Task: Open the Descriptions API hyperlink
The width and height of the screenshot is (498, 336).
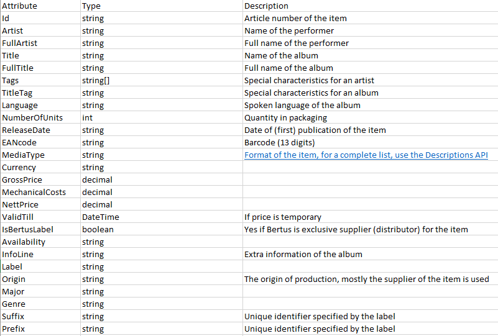Action: [x=366, y=155]
